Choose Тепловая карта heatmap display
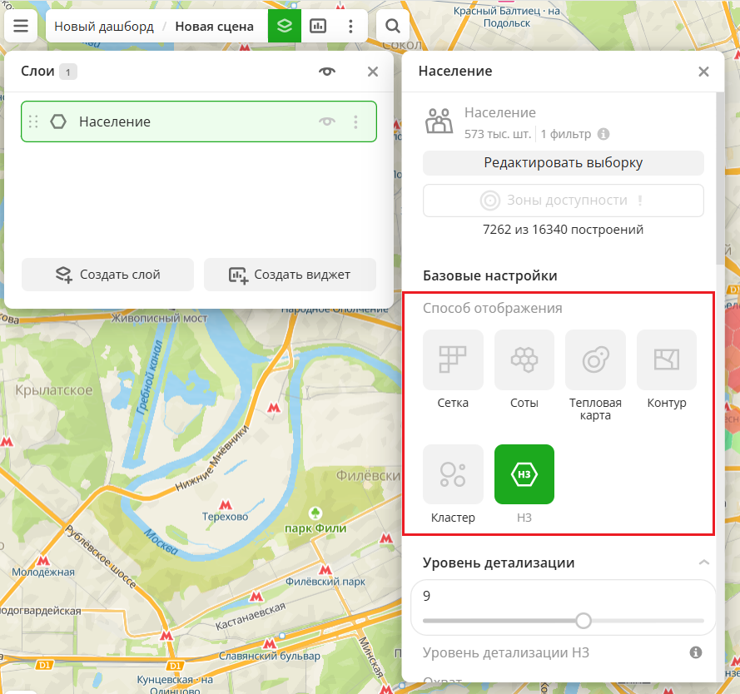The width and height of the screenshot is (740, 694). pos(595,360)
